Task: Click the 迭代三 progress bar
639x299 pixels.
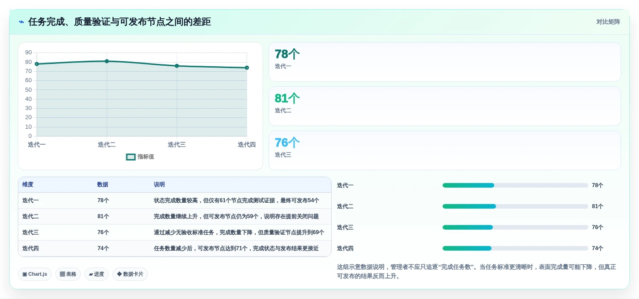Action: [515, 227]
